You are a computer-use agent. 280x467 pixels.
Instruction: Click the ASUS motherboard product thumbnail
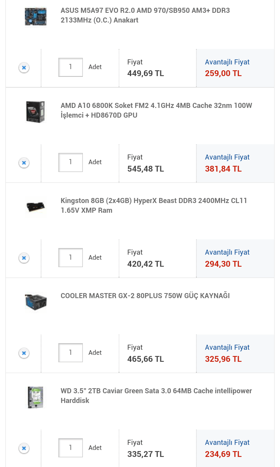(x=35, y=17)
